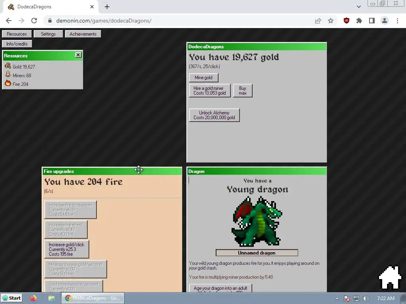The image size is (406, 304).
Task: Click the DodecaDragons window title bar
Action: (x=257, y=47)
